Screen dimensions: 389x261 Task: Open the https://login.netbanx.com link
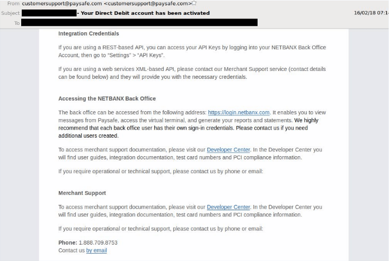coord(238,113)
